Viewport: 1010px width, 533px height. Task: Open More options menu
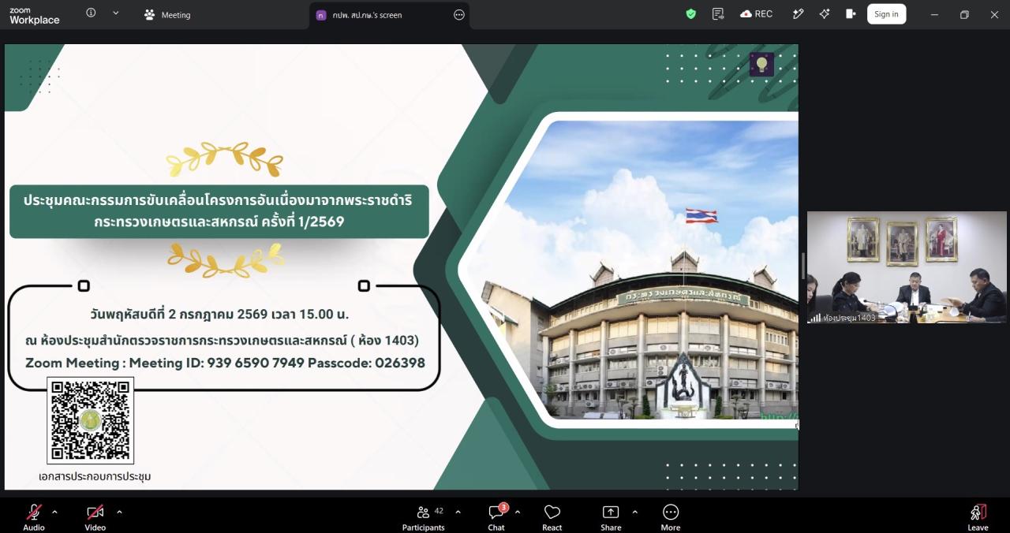click(x=671, y=517)
